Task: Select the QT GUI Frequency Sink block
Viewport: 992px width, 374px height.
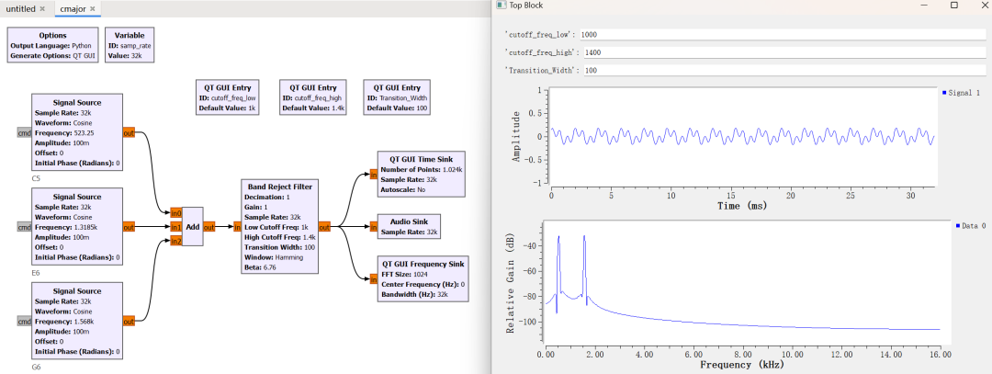Action: (x=423, y=279)
